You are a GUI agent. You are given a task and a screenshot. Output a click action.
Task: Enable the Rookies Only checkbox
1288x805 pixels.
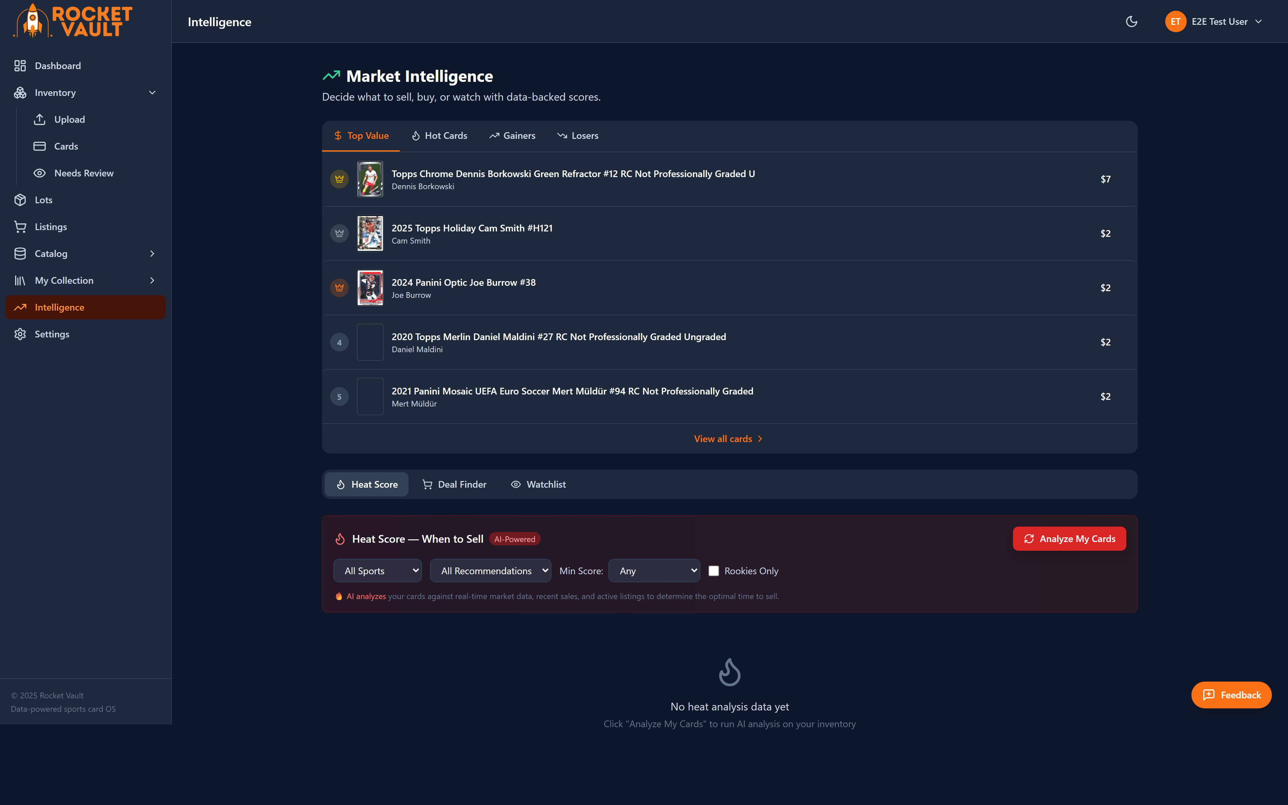coord(714,571)
